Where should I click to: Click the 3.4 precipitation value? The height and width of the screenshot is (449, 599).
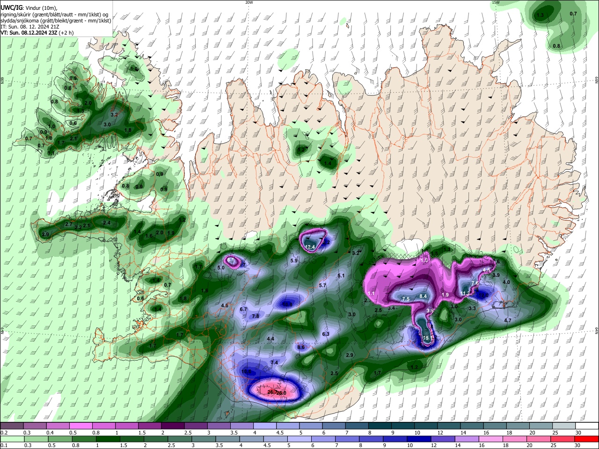(x=392, y=308)
